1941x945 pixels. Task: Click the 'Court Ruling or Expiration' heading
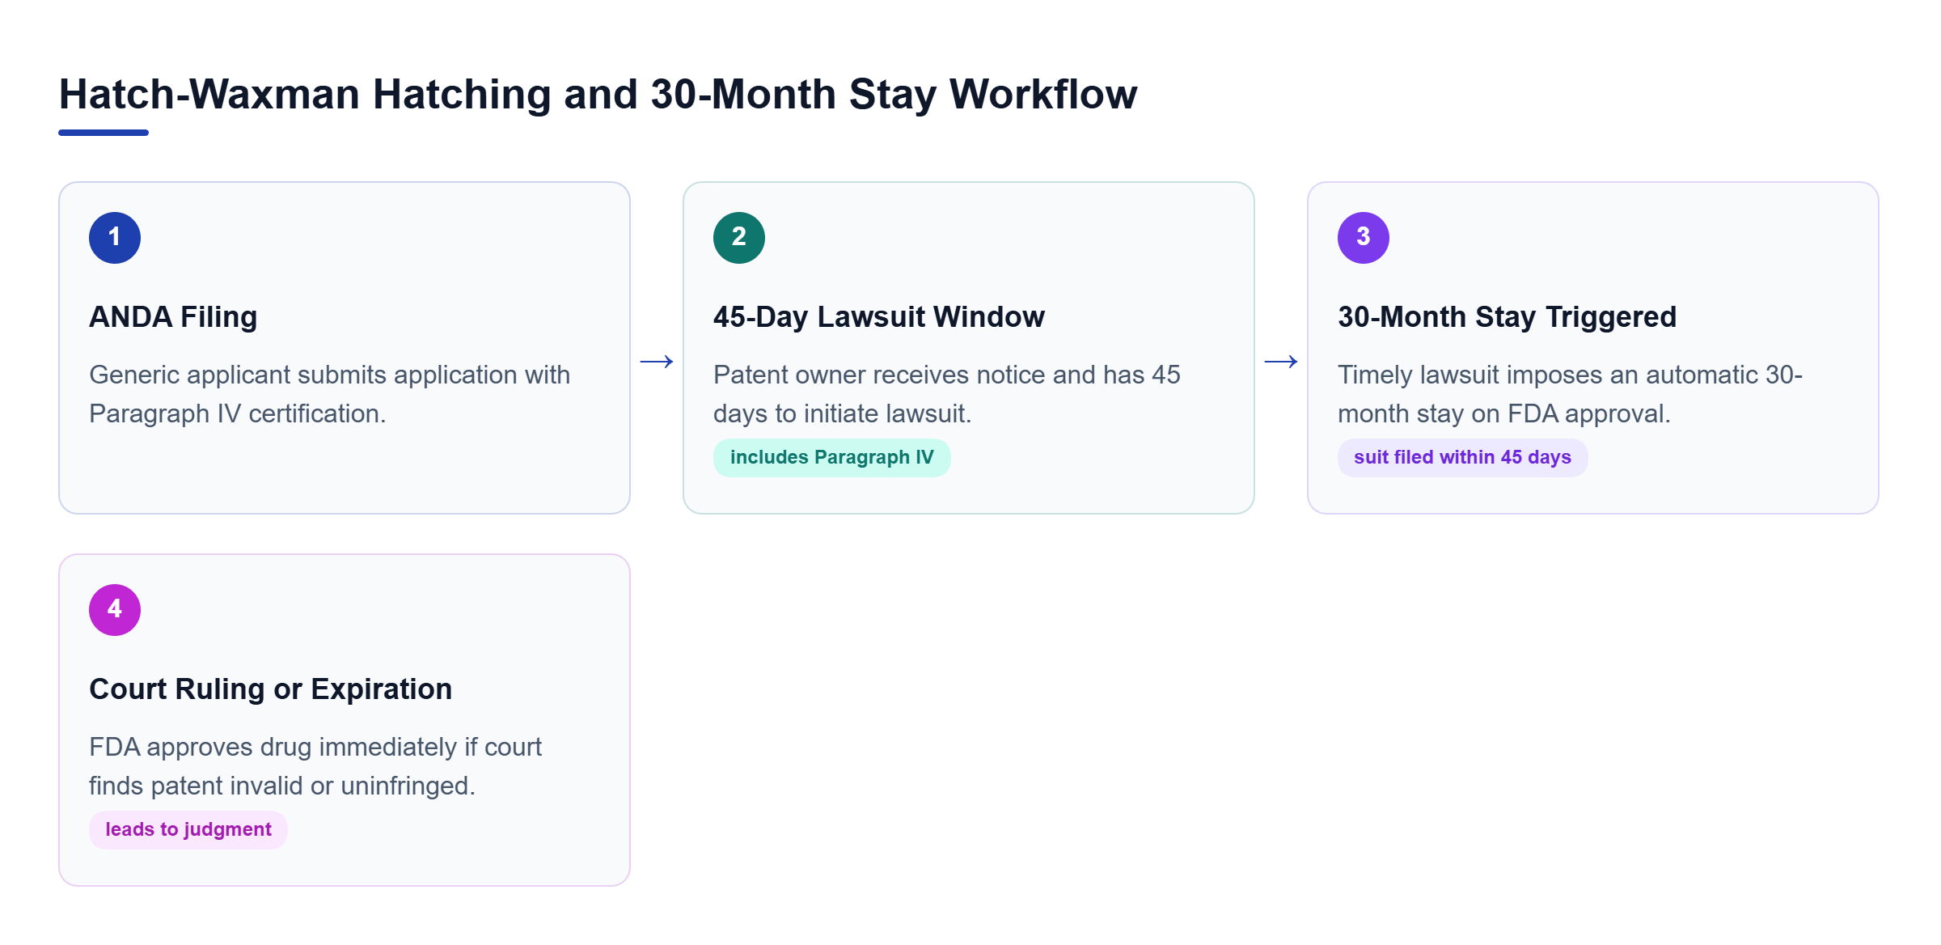271,689
